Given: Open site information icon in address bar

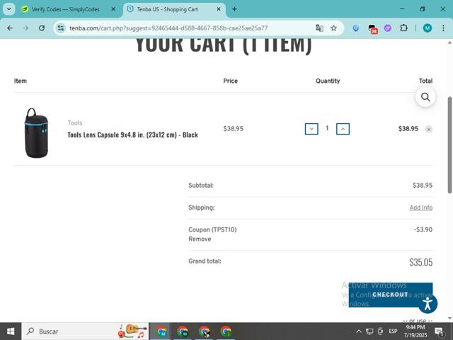Looking at the screenshot, I should [x=61, y=28].
